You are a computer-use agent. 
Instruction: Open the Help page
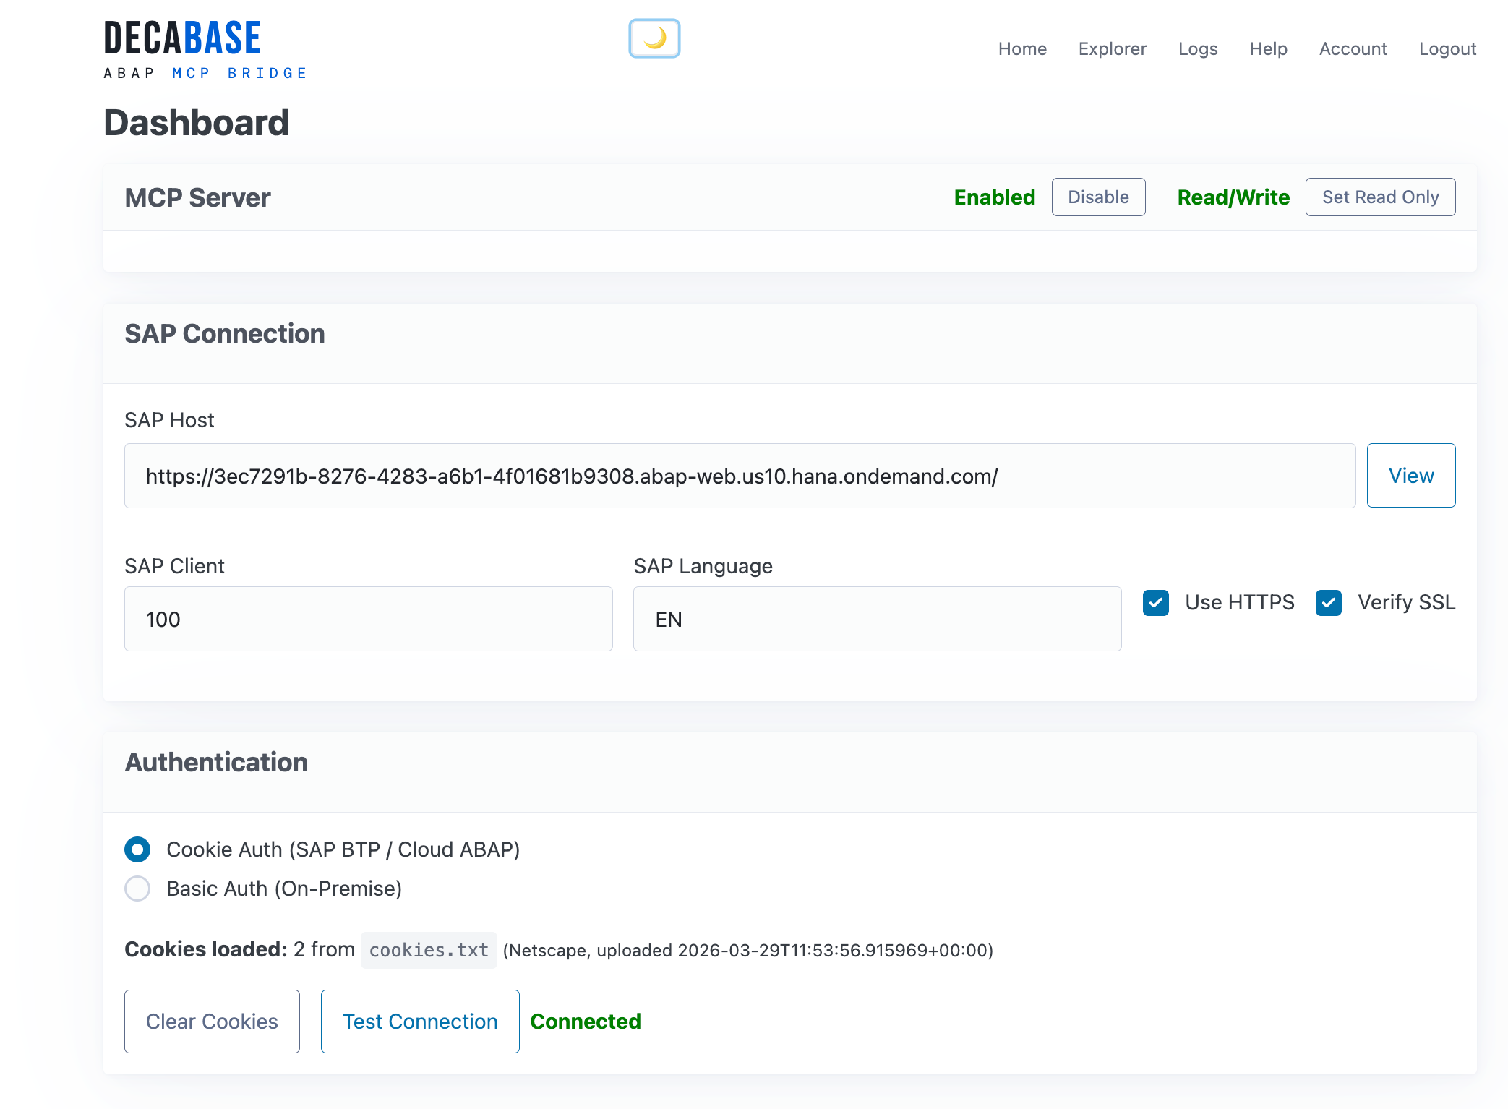pyautogui.click(x=1269, y=48)
